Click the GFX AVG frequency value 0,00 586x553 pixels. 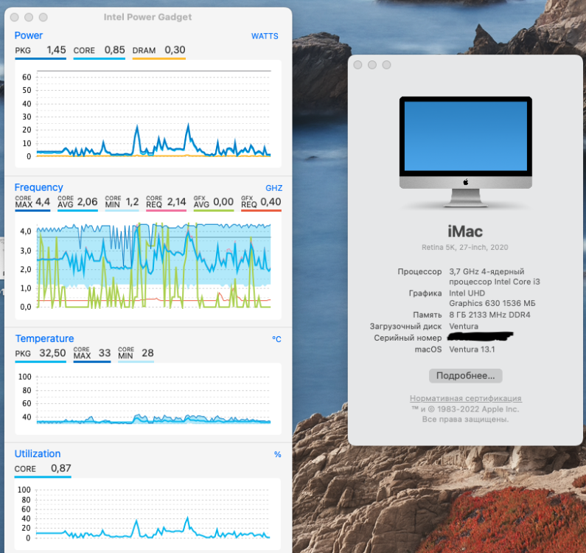[223, 202]
